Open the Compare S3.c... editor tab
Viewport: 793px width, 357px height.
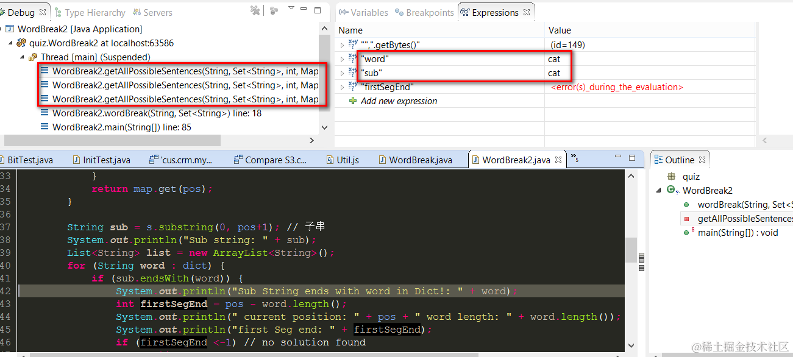click(271, 160)
